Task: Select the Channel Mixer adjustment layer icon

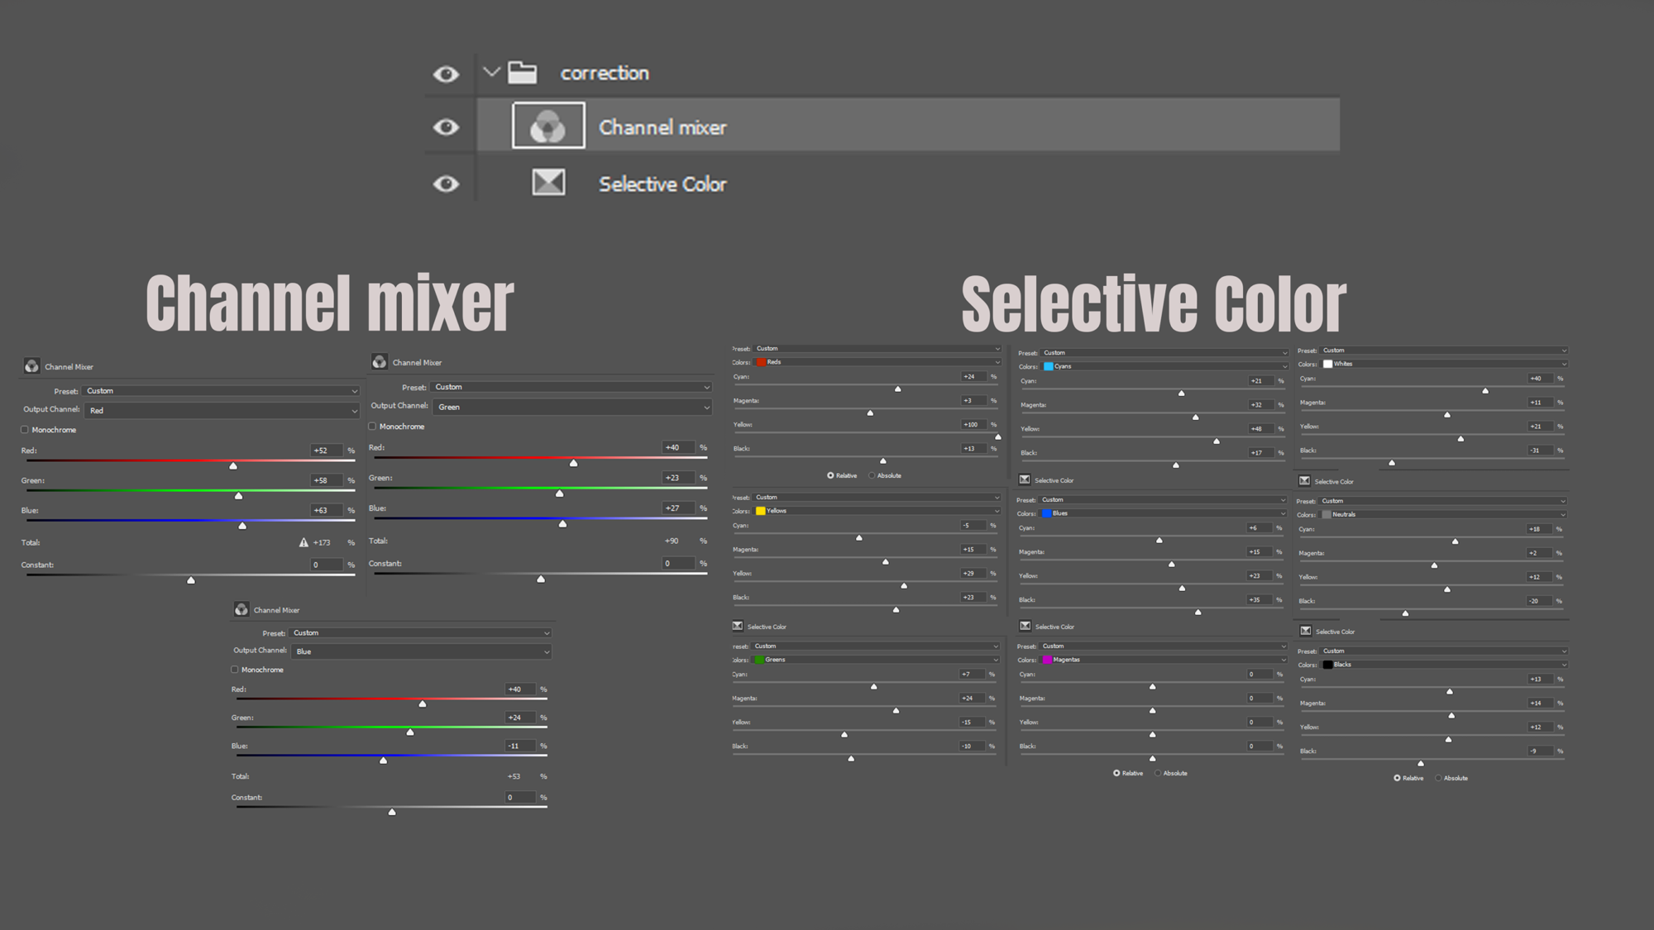Action: click(x=547, y=126)
